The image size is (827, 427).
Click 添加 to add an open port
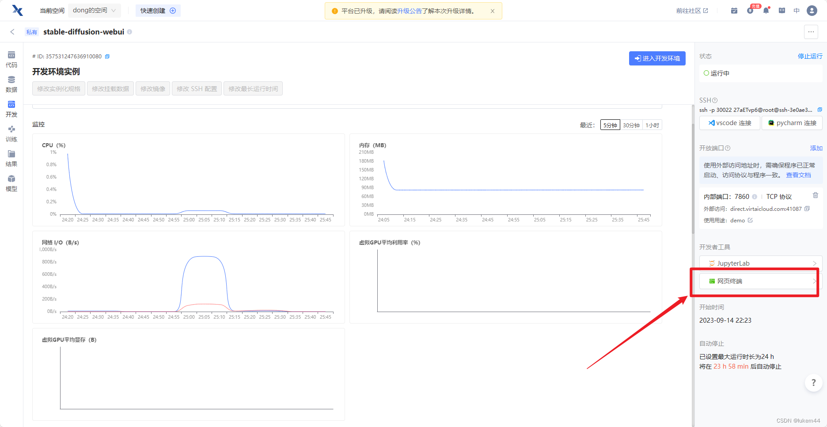(x=816, y=148)
